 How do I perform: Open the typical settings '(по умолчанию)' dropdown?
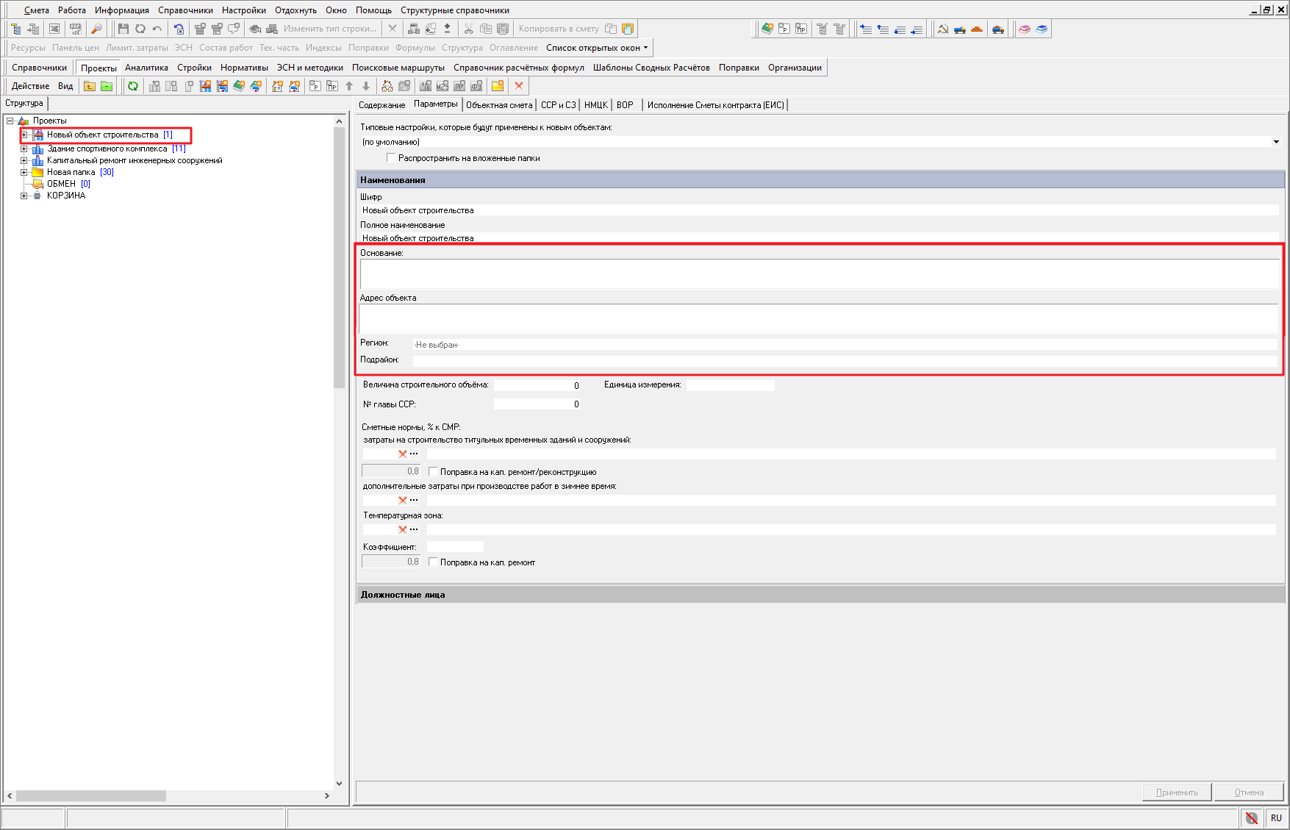coord(1275,142)
